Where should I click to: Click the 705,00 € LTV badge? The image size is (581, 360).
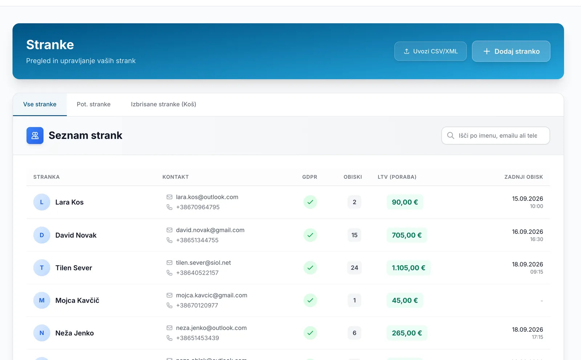tap(407, 235)
